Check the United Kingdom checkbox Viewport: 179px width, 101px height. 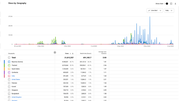coord(9,97)
